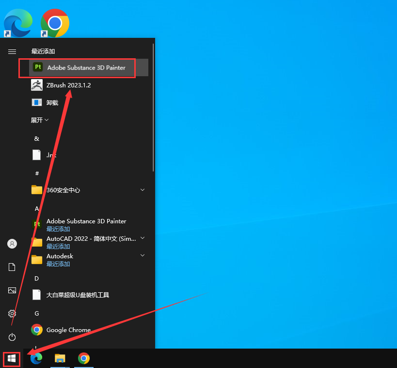
Task: Open Settings gear in Start sidebar
Action: coord(12,314)
